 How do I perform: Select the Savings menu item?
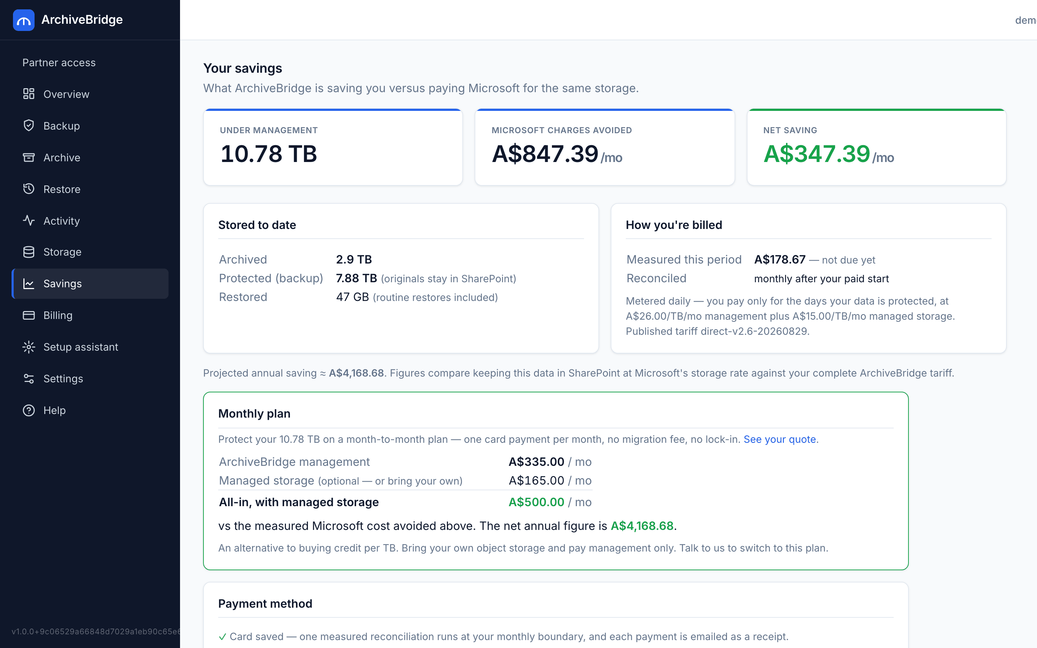tap(90, 284)
